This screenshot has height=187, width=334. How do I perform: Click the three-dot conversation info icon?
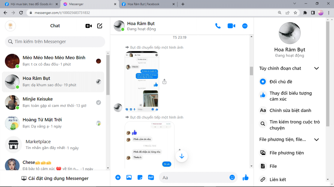[245, 26]
